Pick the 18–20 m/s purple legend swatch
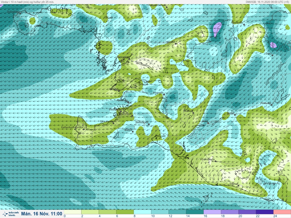Viewport: 291px width, 218px height. coord(230,212)
